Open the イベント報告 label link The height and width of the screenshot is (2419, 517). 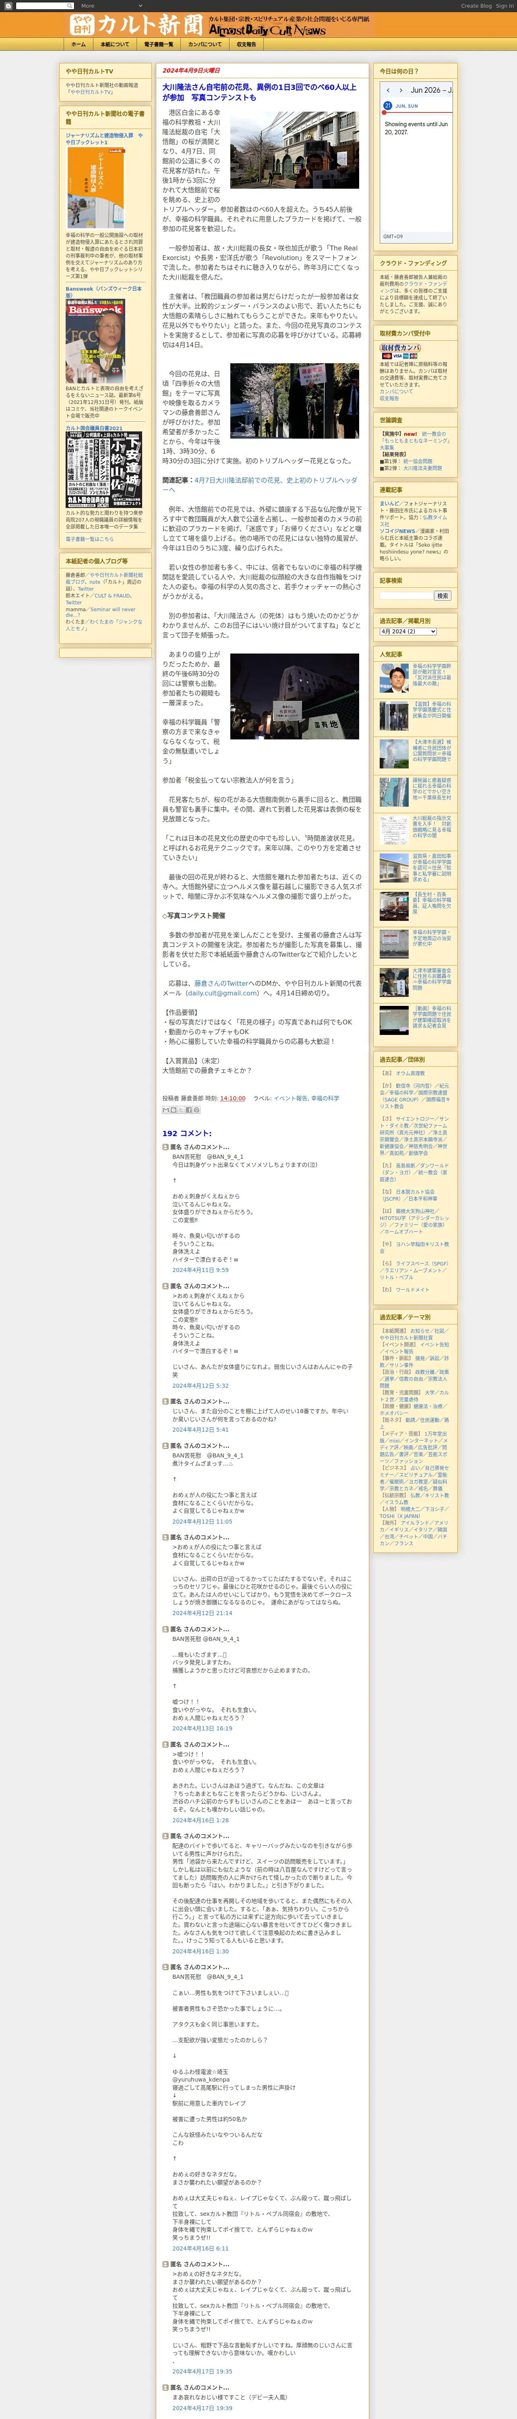tap(290, 1098)
